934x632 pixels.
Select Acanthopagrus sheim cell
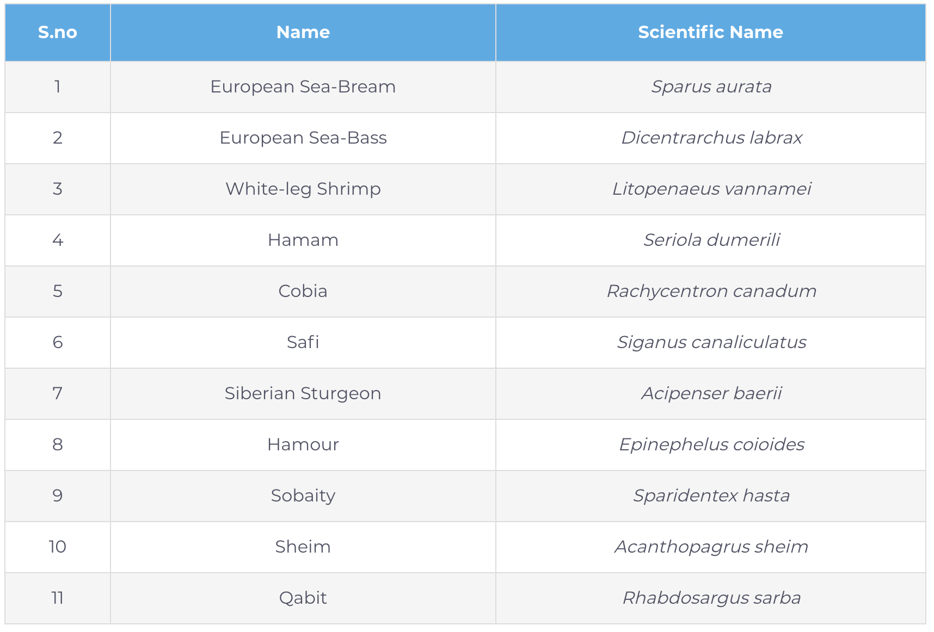tap(711, 547)
